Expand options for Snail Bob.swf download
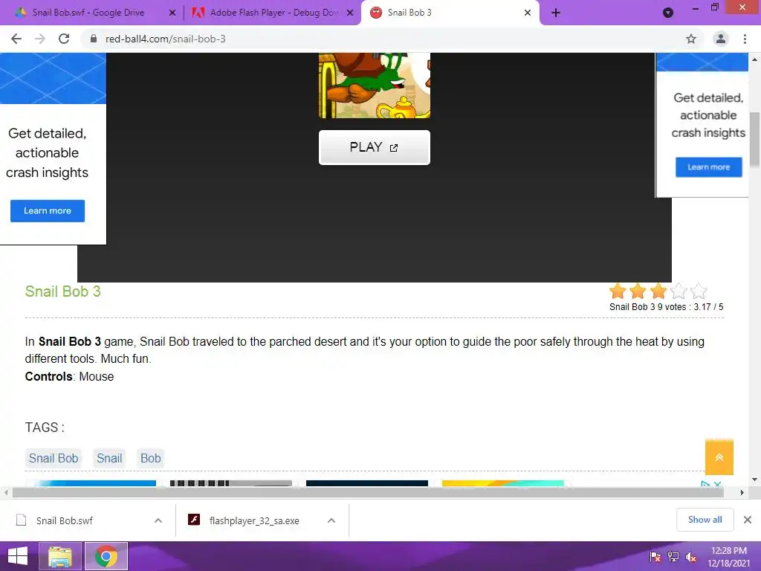761x571 pixels. point(158,520)
